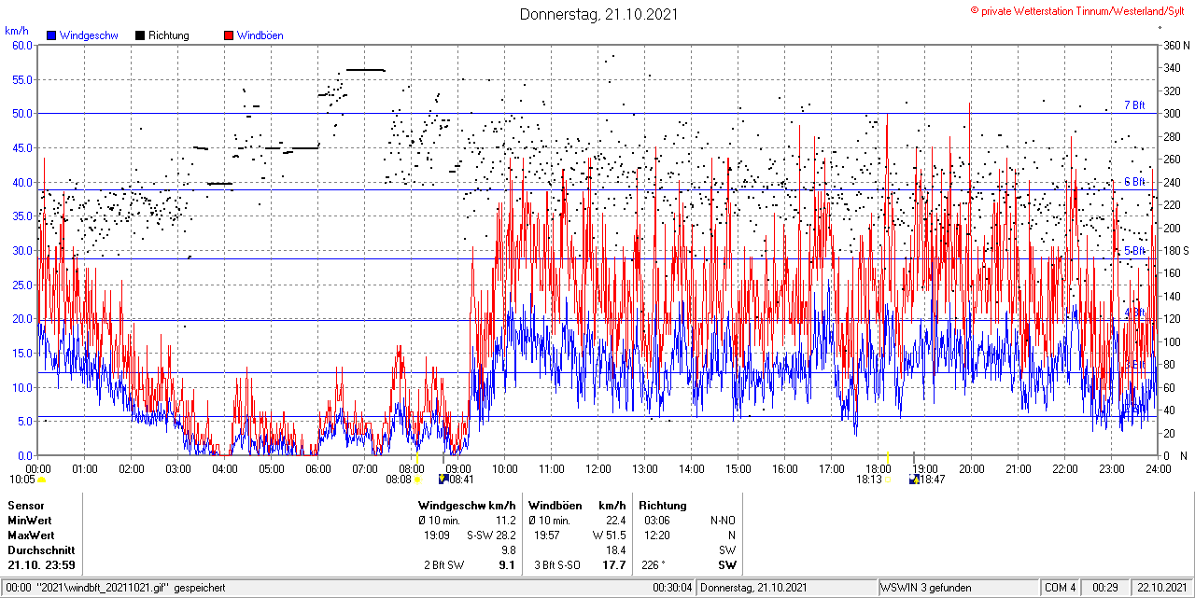
Task: Click the 3 Bft S-SO reading
Action: (557, 565)
